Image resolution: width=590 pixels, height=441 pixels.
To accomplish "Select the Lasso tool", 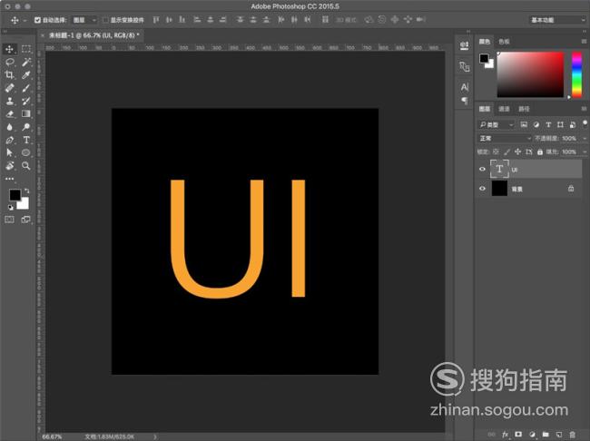I will coord(9,62).
